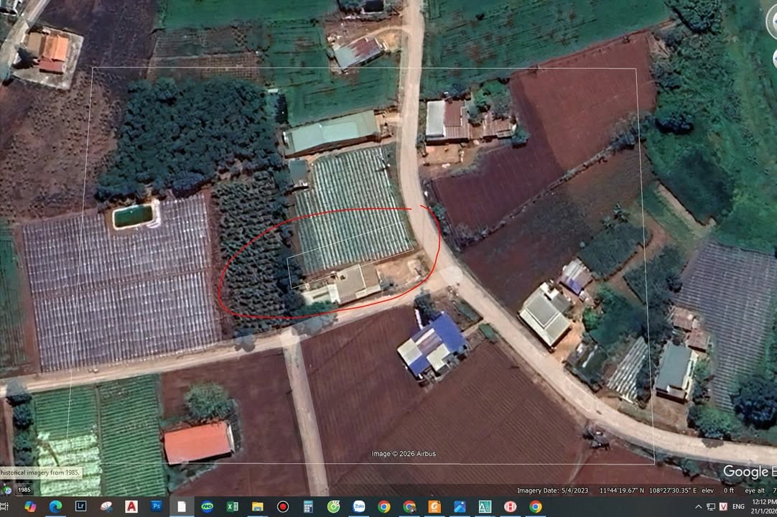Open the Zalo messenger app
Image resolution: width=777 pixels, height=517 pixels.
click(x=358, y=506)
